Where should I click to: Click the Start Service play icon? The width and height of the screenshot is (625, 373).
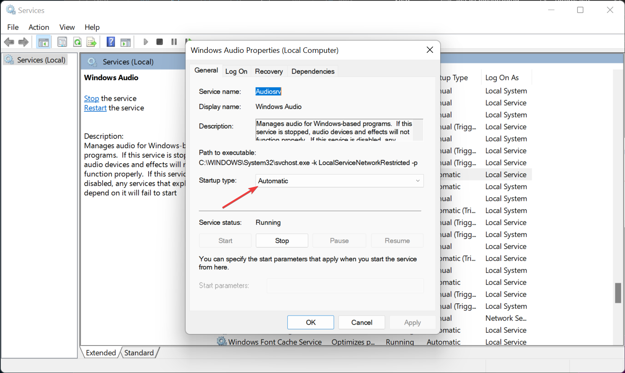(x=146, y=42)
